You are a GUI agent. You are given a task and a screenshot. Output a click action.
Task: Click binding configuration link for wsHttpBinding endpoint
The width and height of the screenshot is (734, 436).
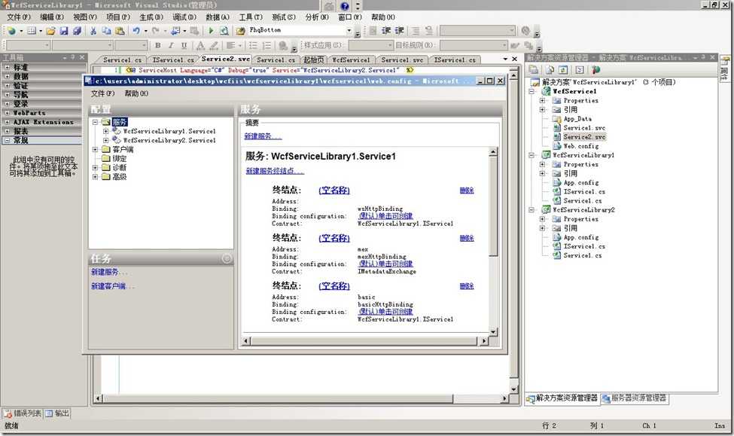[385, 216]
